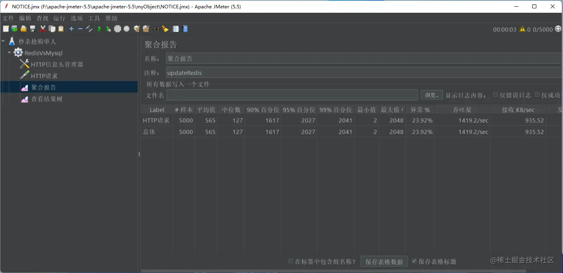Click the Copy icon in toolbar
The image size is (563, 273).
(52, 29)
